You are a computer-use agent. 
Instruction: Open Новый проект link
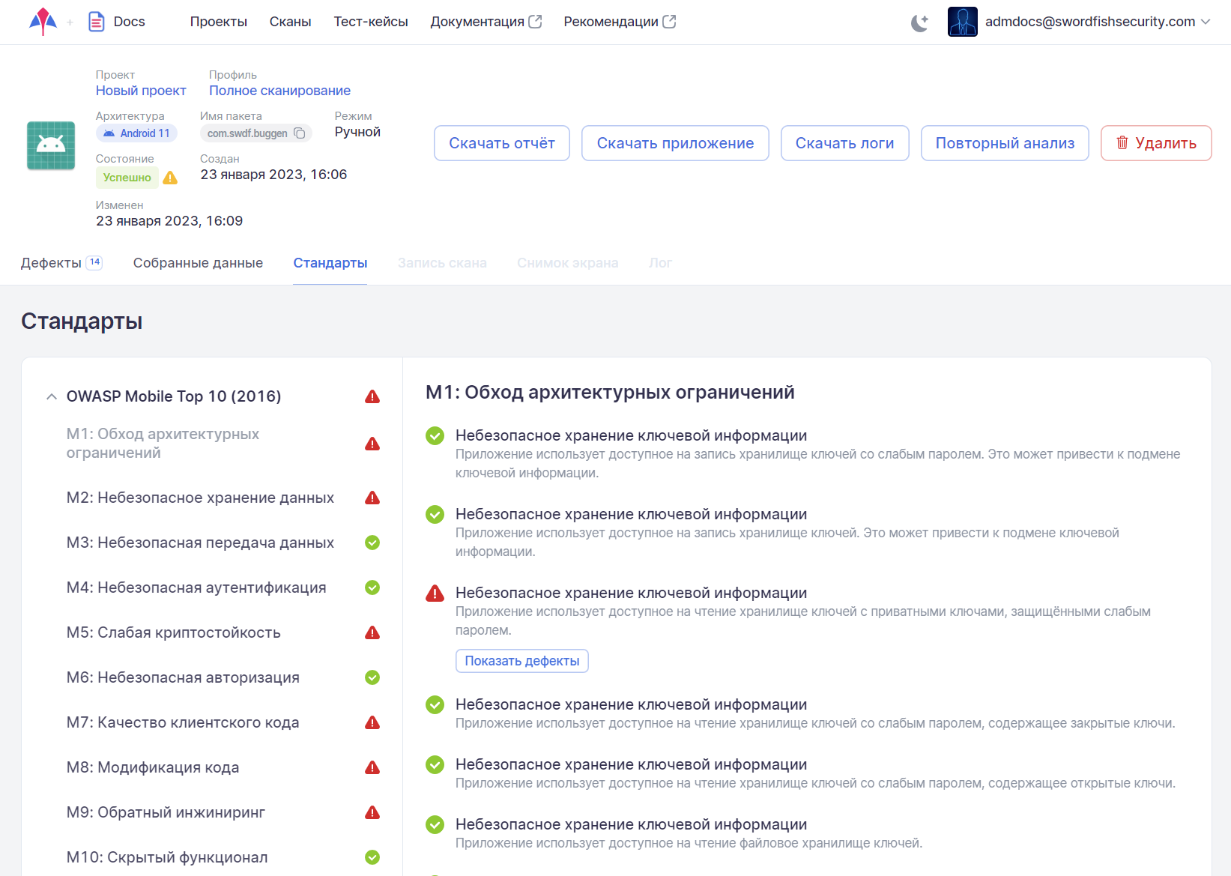(x=141, y=91)
